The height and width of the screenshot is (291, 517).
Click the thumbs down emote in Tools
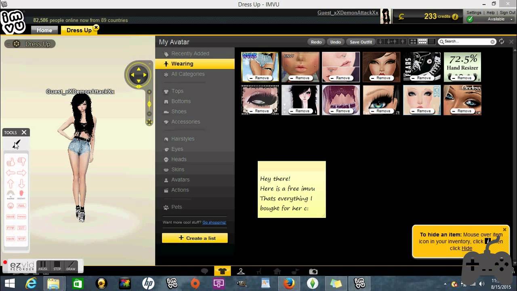tap(21, 162)
